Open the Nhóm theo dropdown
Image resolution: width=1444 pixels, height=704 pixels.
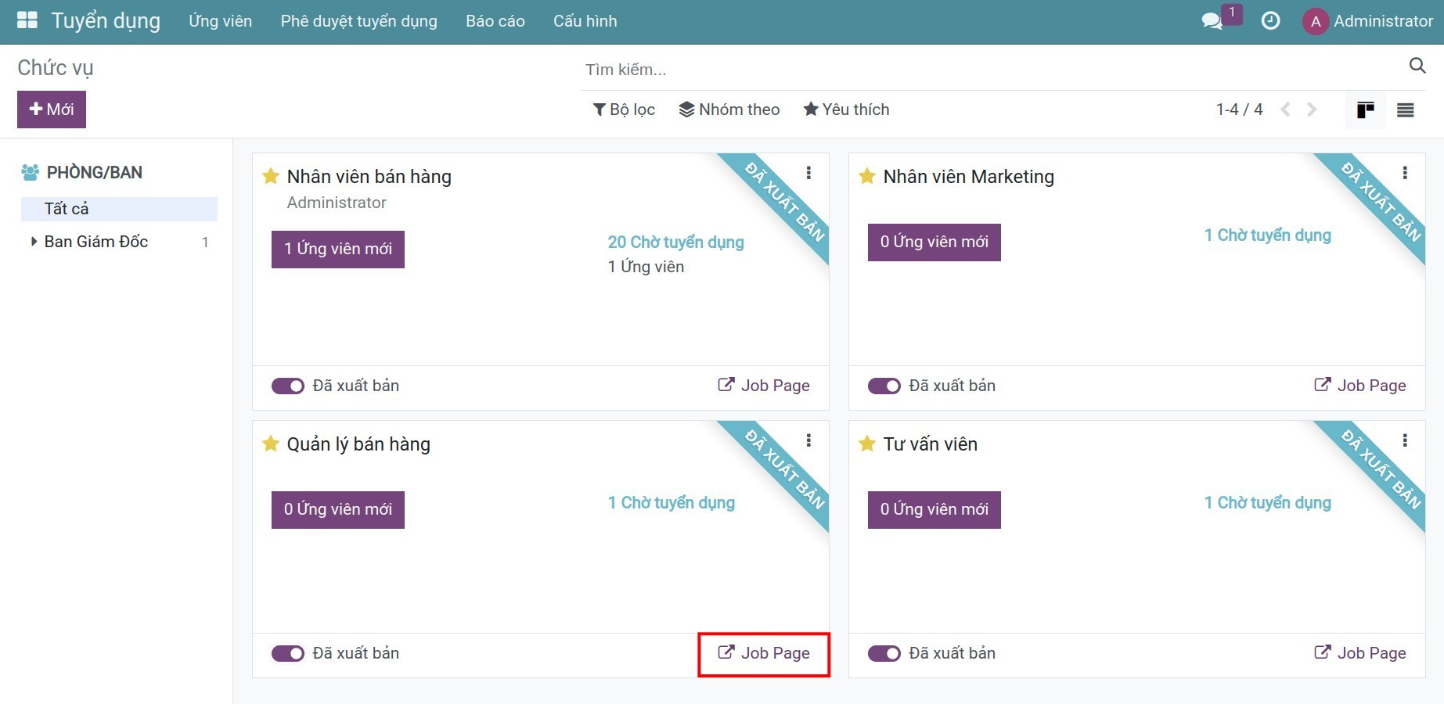tap(729, 110)
